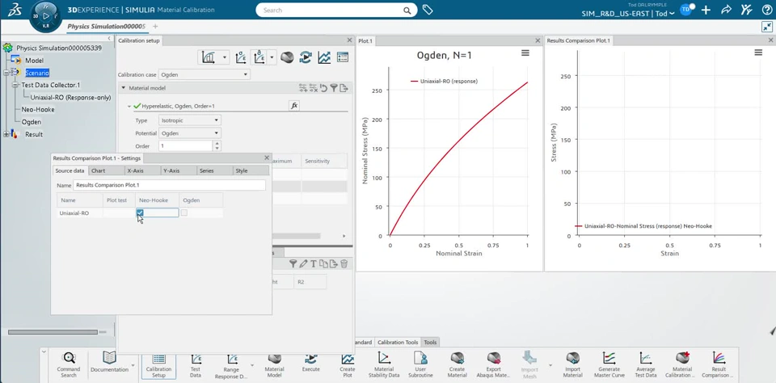Screen dimensions: 776x383
Task: Click the tag icon beside search bar
Action: pos(428,10)
